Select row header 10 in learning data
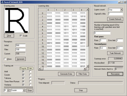Image resolution: width=127 pixels, height=96 pixels. point(42,46)
